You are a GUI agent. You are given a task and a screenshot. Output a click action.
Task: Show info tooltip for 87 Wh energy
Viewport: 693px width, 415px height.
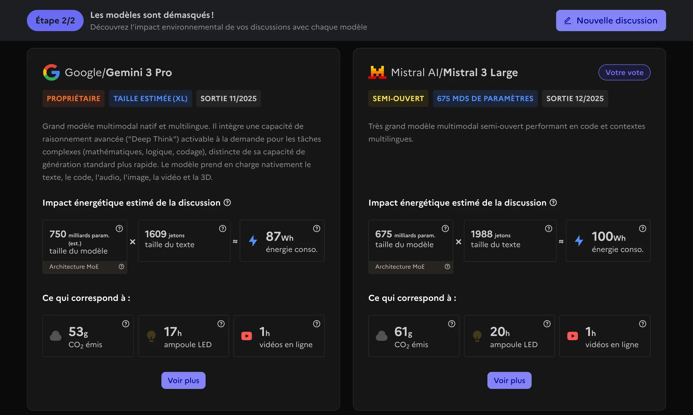(x=317, y=228)
